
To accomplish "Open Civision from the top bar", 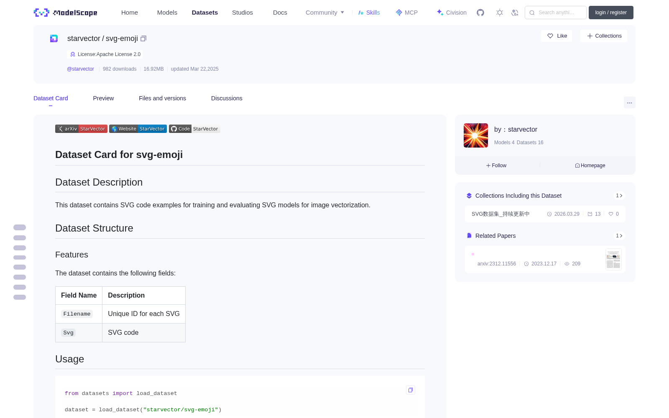I will [452, 13].
